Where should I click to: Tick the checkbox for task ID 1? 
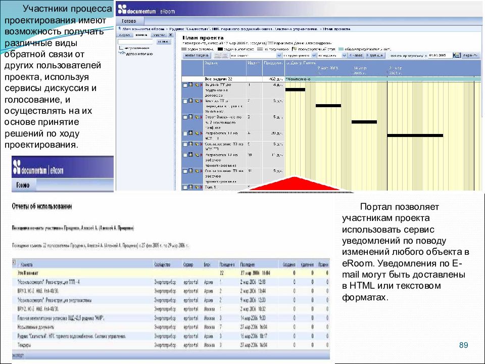185,85
